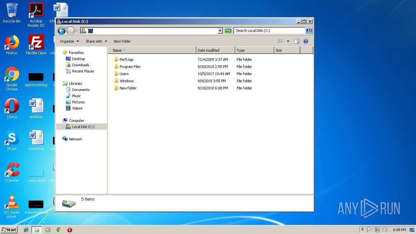The image size is (416, 234).
Task: Open Recent Places in navigation pane
Action: tap(80, 71)
